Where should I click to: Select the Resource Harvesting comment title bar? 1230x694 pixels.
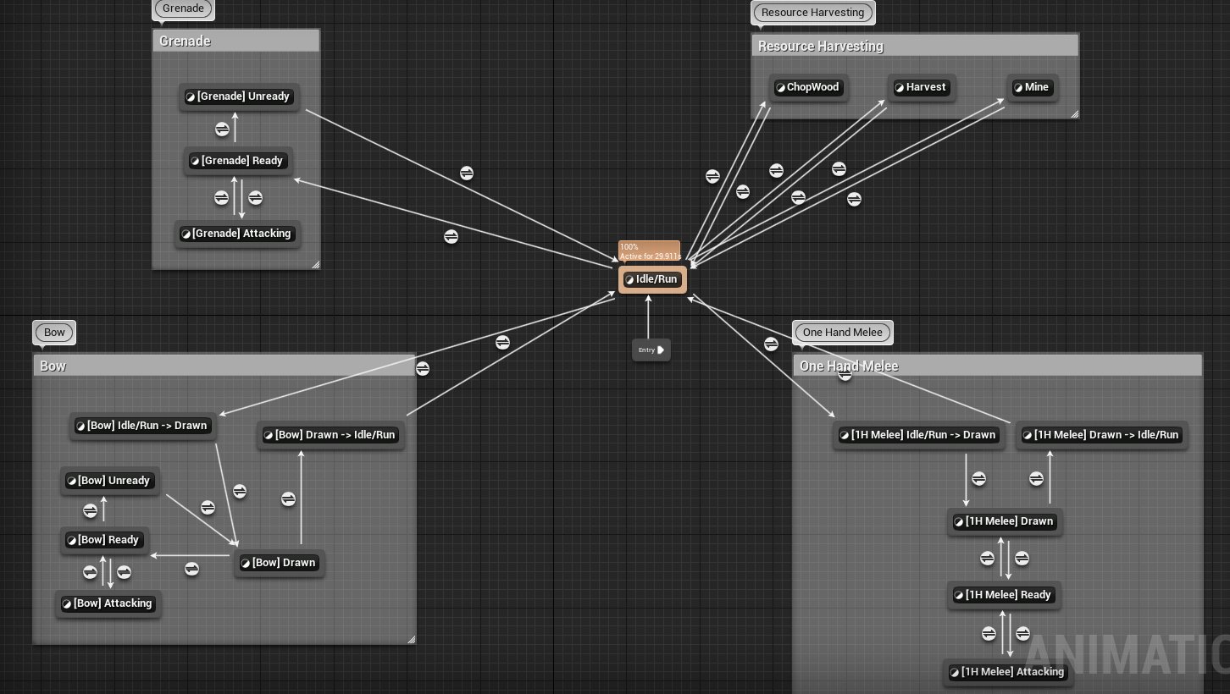tap(915, 46)
